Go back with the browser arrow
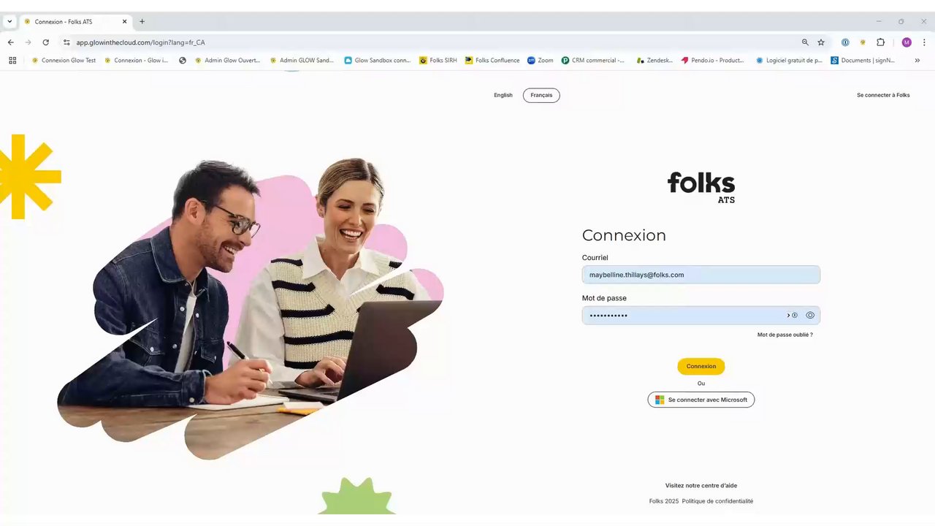 10,42
